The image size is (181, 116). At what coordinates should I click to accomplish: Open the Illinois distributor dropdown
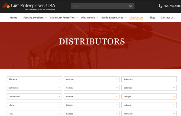(x=92, y=105)
